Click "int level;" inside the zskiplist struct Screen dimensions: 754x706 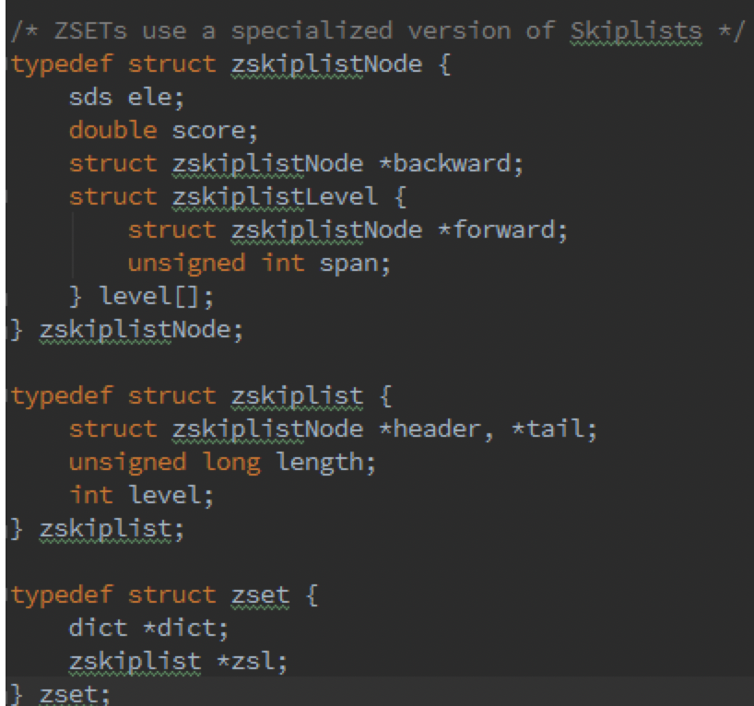(x=140, y=496)
